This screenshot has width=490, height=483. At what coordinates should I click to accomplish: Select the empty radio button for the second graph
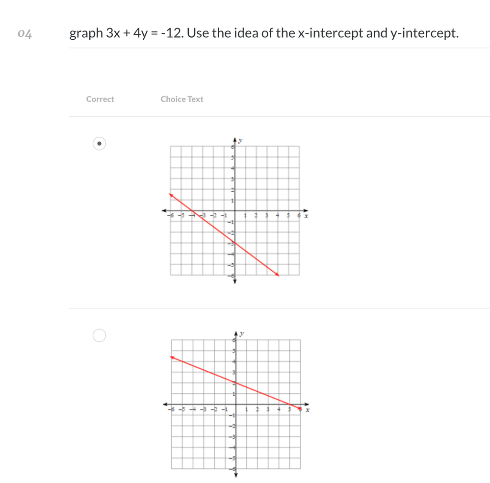(x=100, y=335)
